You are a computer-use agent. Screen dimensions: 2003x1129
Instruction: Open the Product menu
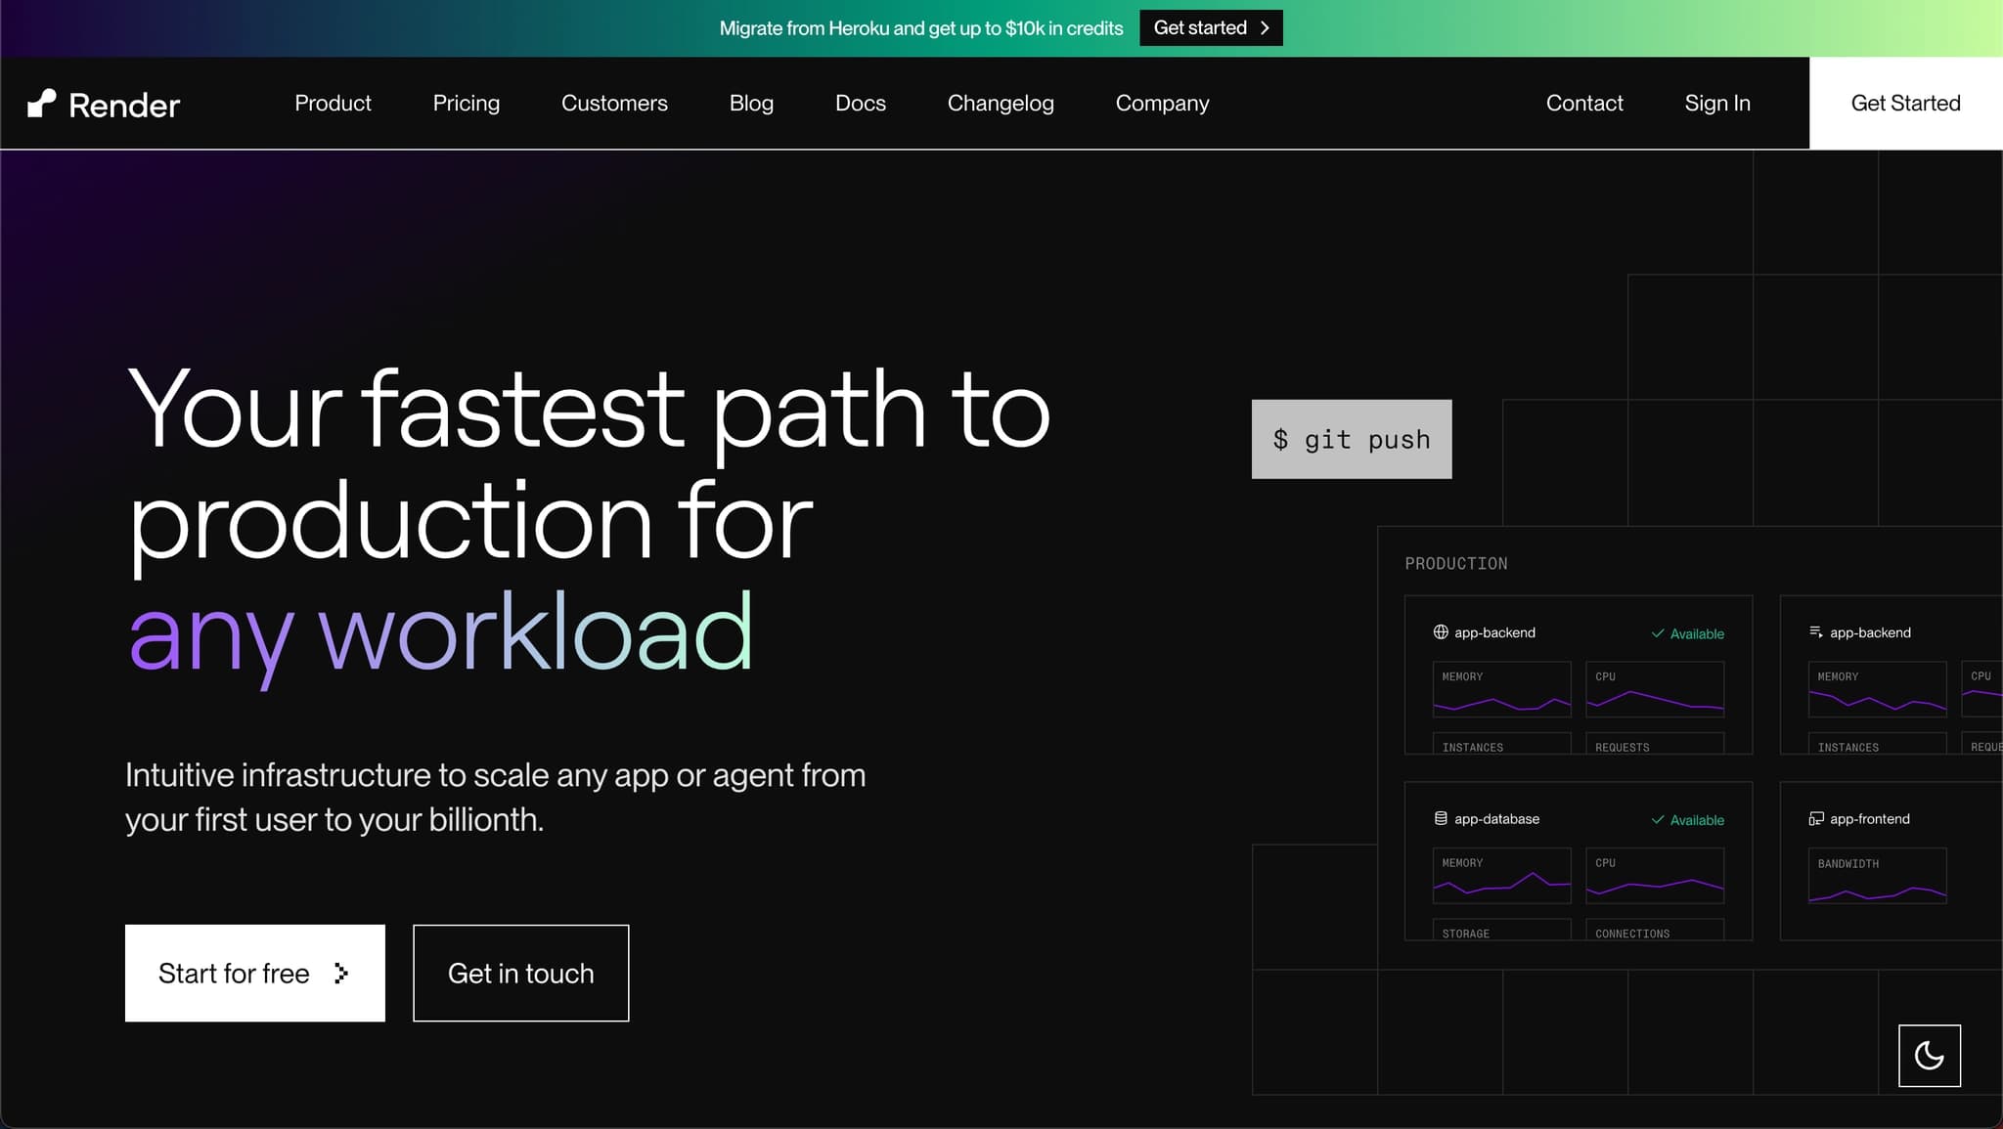[x=333, y=104]
